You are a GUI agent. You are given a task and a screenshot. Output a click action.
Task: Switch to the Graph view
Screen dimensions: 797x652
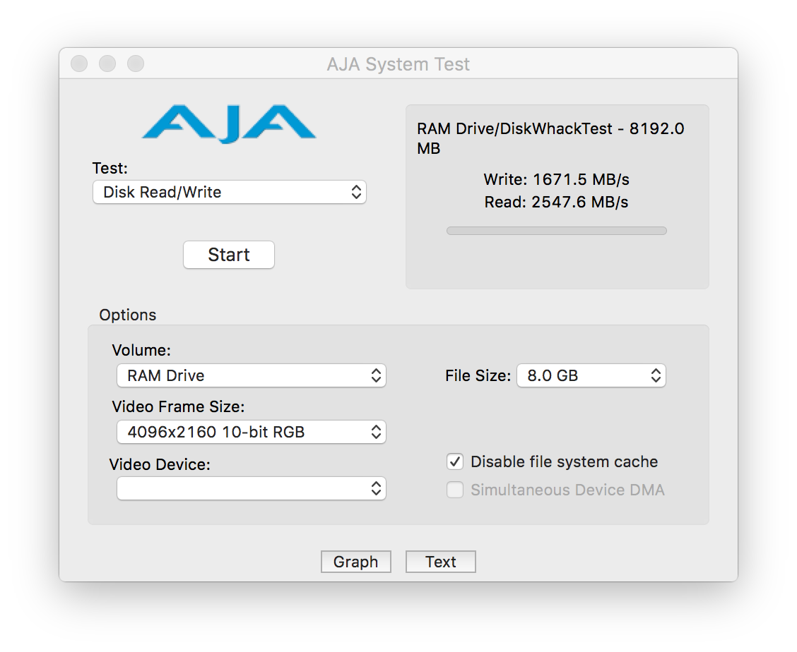click(x=355, y=562)
